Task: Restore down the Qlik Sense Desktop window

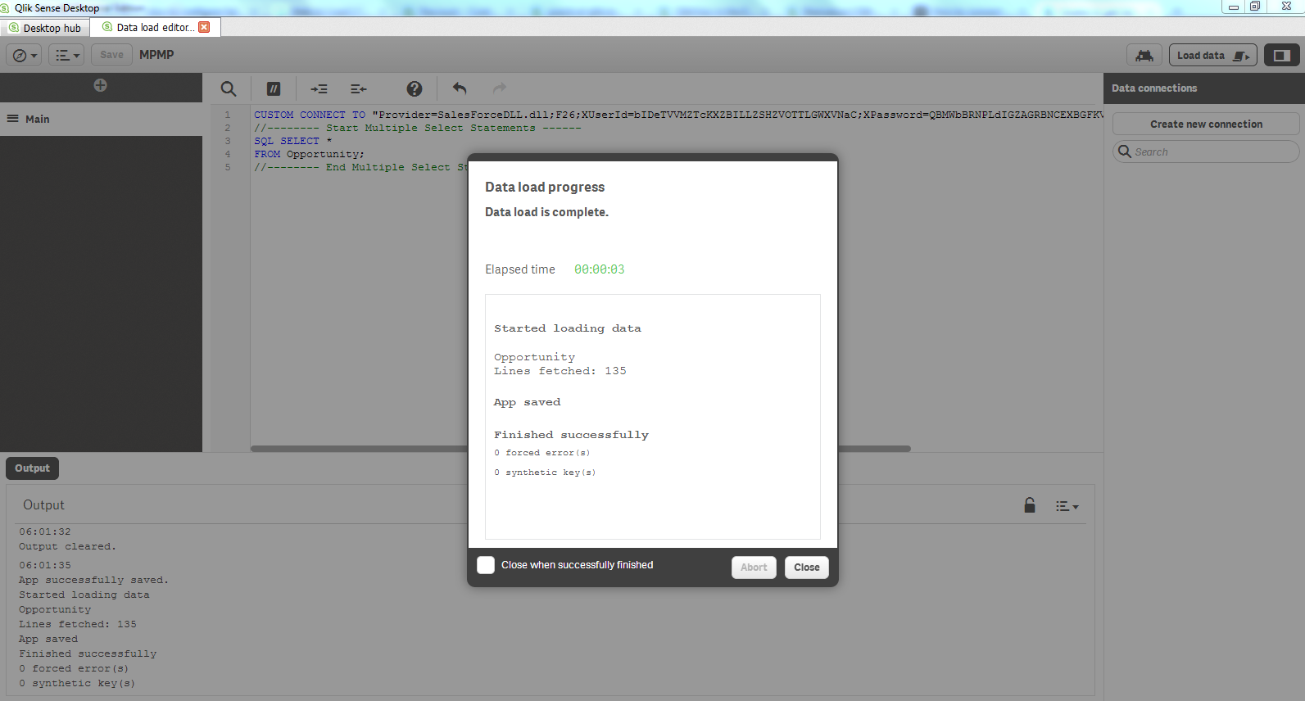Action: [1255, 7]
